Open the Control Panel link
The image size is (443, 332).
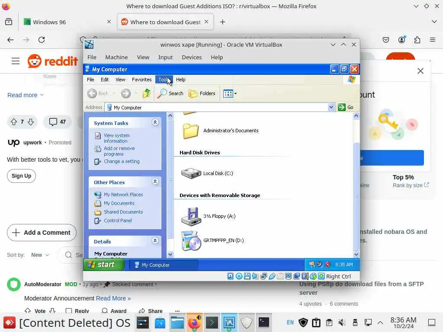point(118,220)
